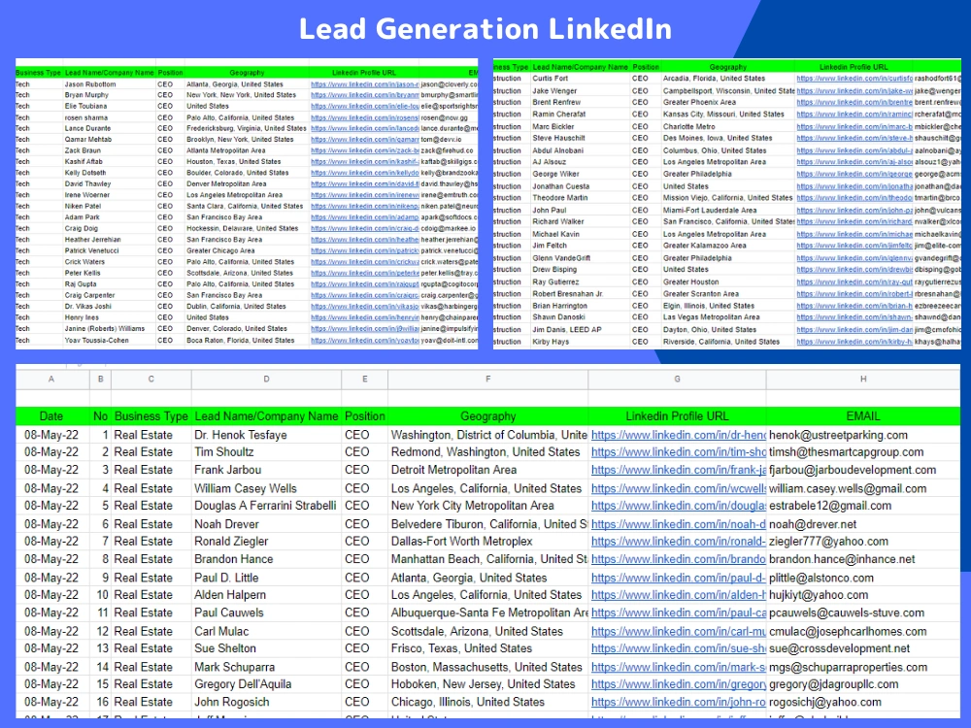Click Noah Drever's LinkedIn profile link
971x728 pixels.
pos(678,524)
